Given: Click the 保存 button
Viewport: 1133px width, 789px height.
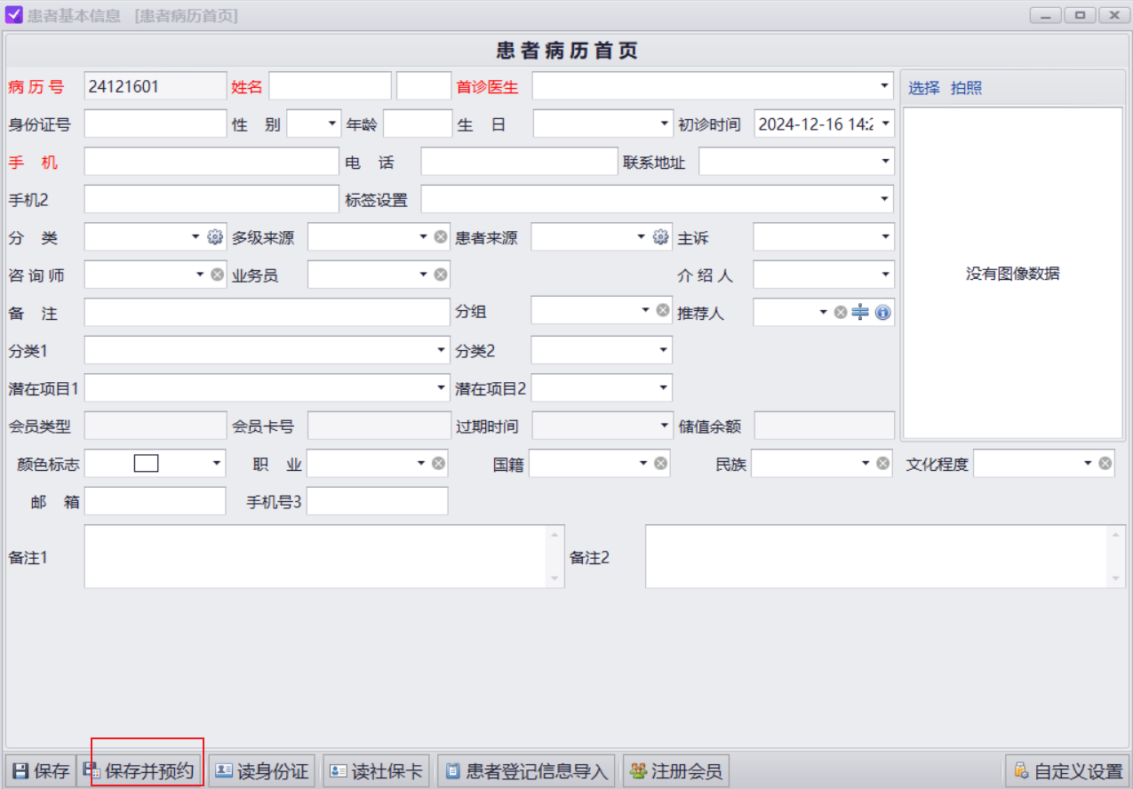Looking at the screenshot, I should pyautogui.click(x=41, y=771).
